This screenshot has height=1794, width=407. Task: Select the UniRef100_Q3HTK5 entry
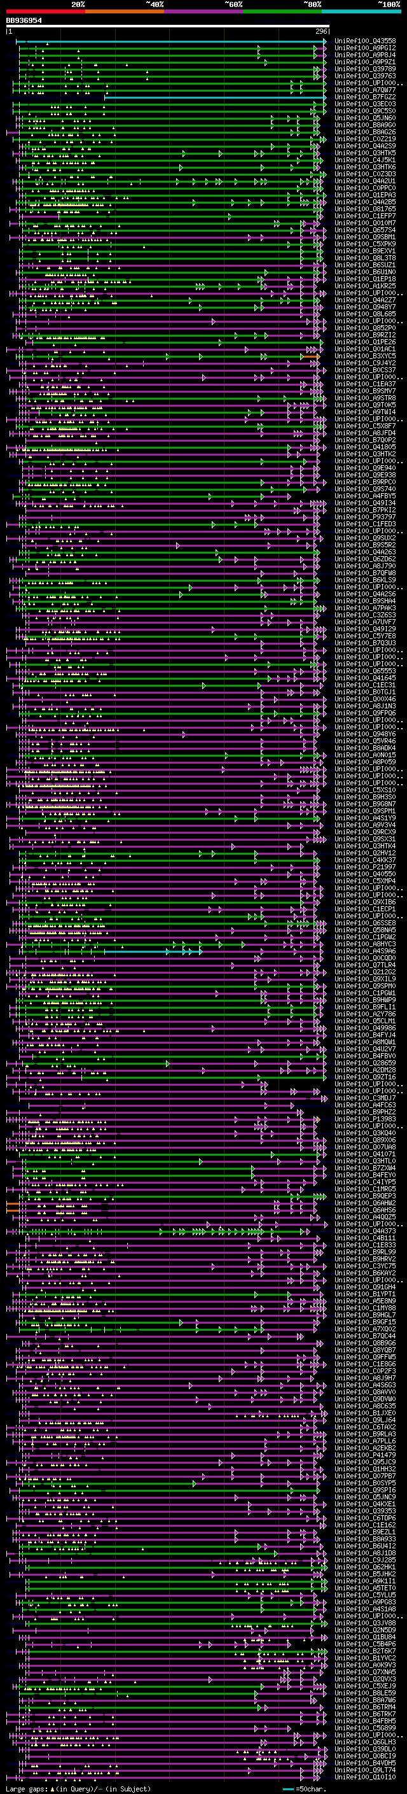click(364, 153)
